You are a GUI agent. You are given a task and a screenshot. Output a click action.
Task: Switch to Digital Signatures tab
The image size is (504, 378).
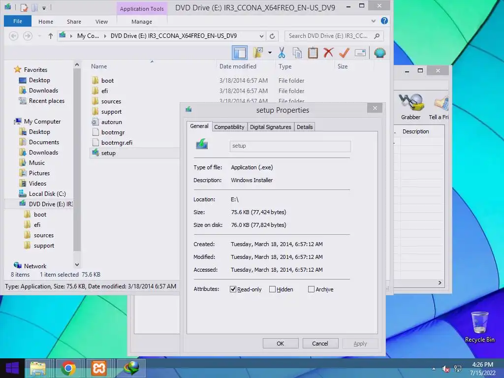point(270,127)
